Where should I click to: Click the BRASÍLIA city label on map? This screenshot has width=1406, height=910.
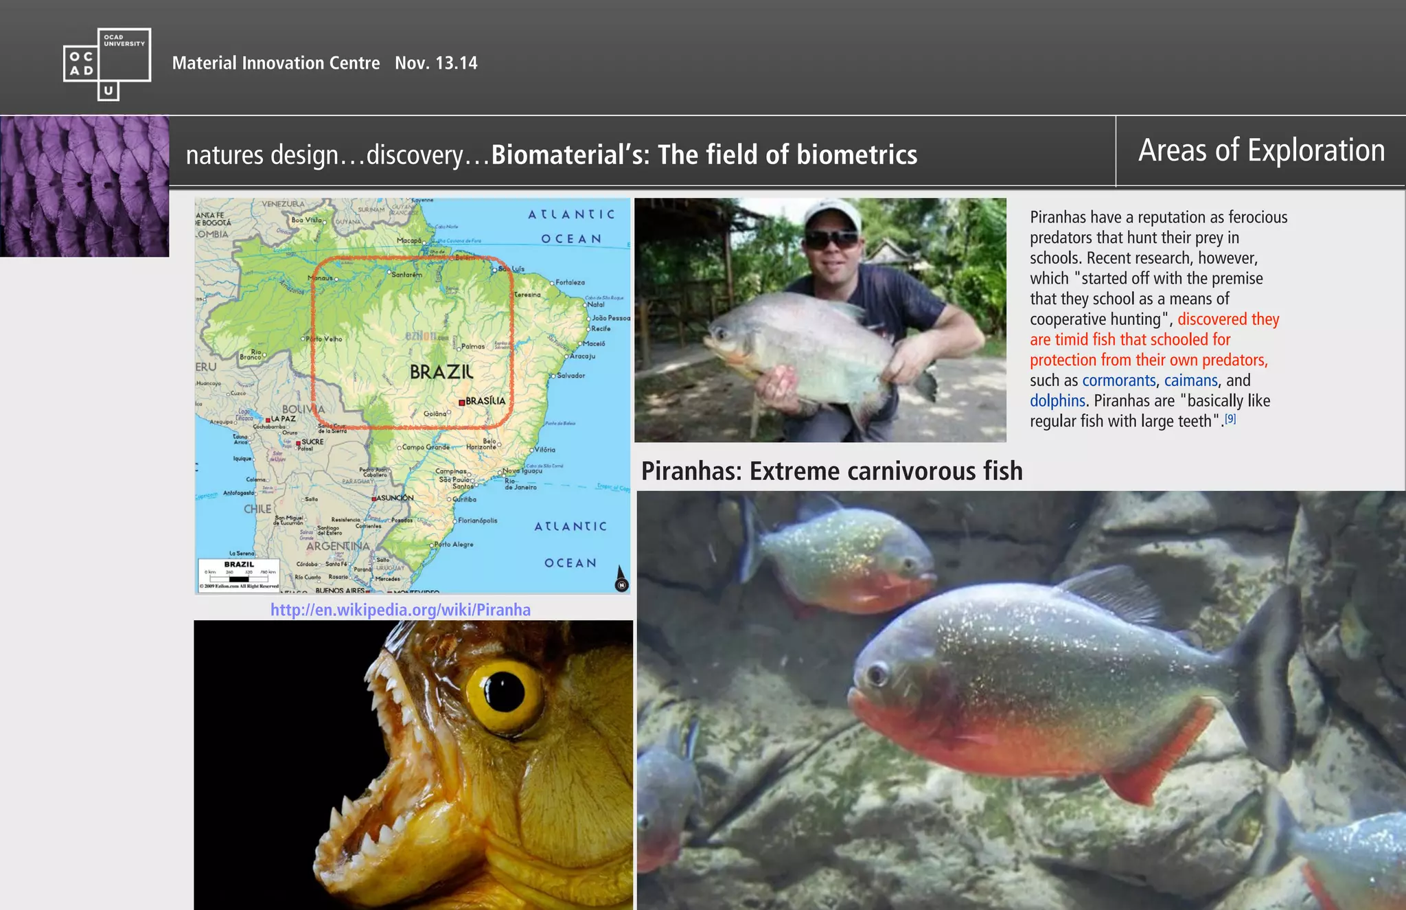tap(485, 401)
